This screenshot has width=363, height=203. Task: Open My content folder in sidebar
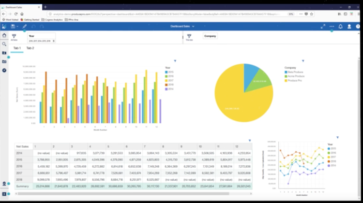pos(4,53)
